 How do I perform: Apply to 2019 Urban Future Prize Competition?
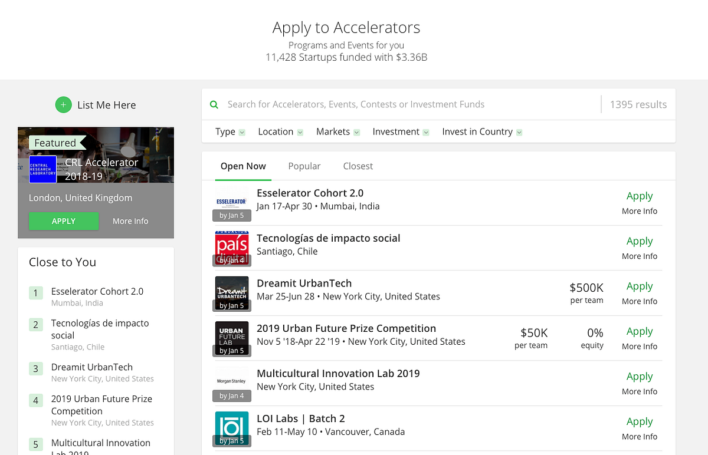pos(640,332)
